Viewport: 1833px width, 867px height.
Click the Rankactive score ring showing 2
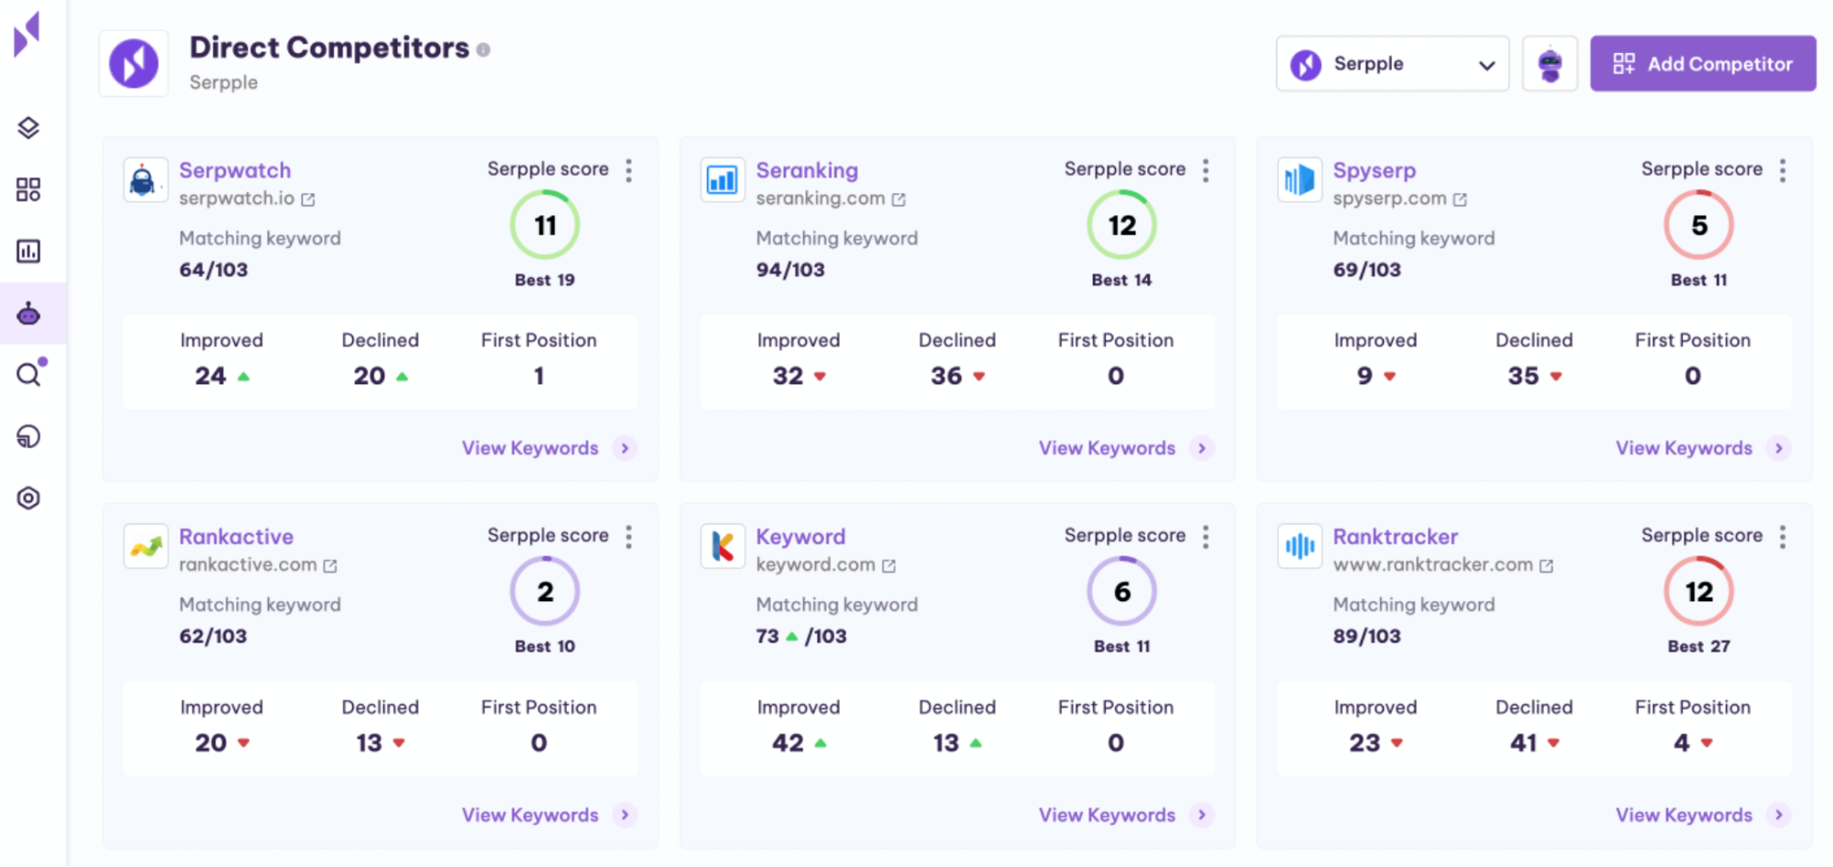[x=545, y=592]
